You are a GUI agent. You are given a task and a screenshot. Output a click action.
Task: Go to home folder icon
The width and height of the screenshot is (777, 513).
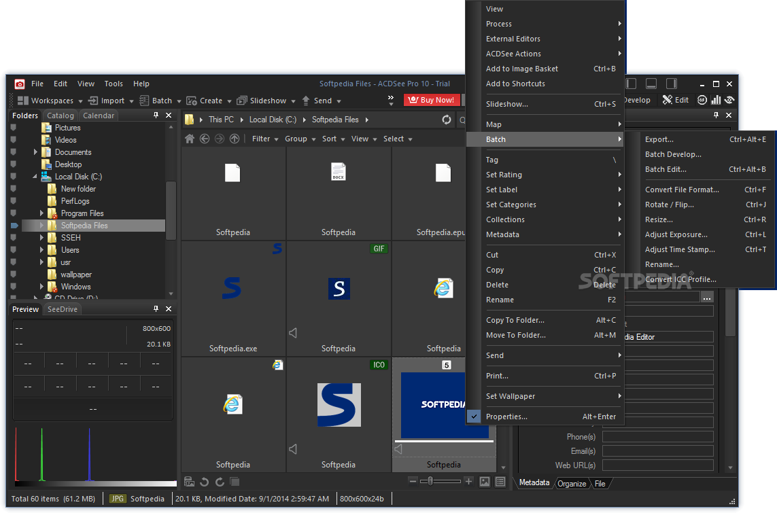189,139
